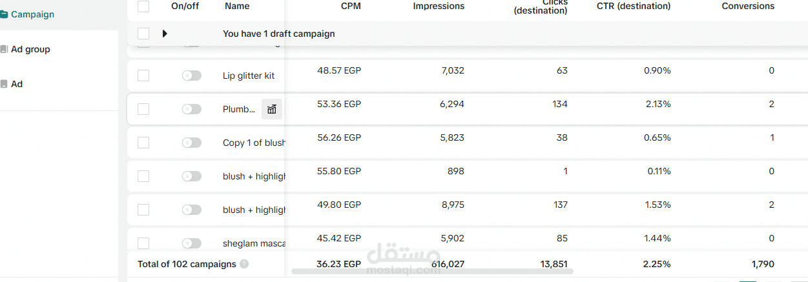Switch to the Campaign tab
The width and height of the screenshot is (808, 282).
click(32, 14)
